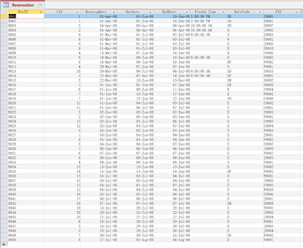Close the Reservation tab
Image resolution: width=303 pixels, height=248 pixels.
[40, 5]
